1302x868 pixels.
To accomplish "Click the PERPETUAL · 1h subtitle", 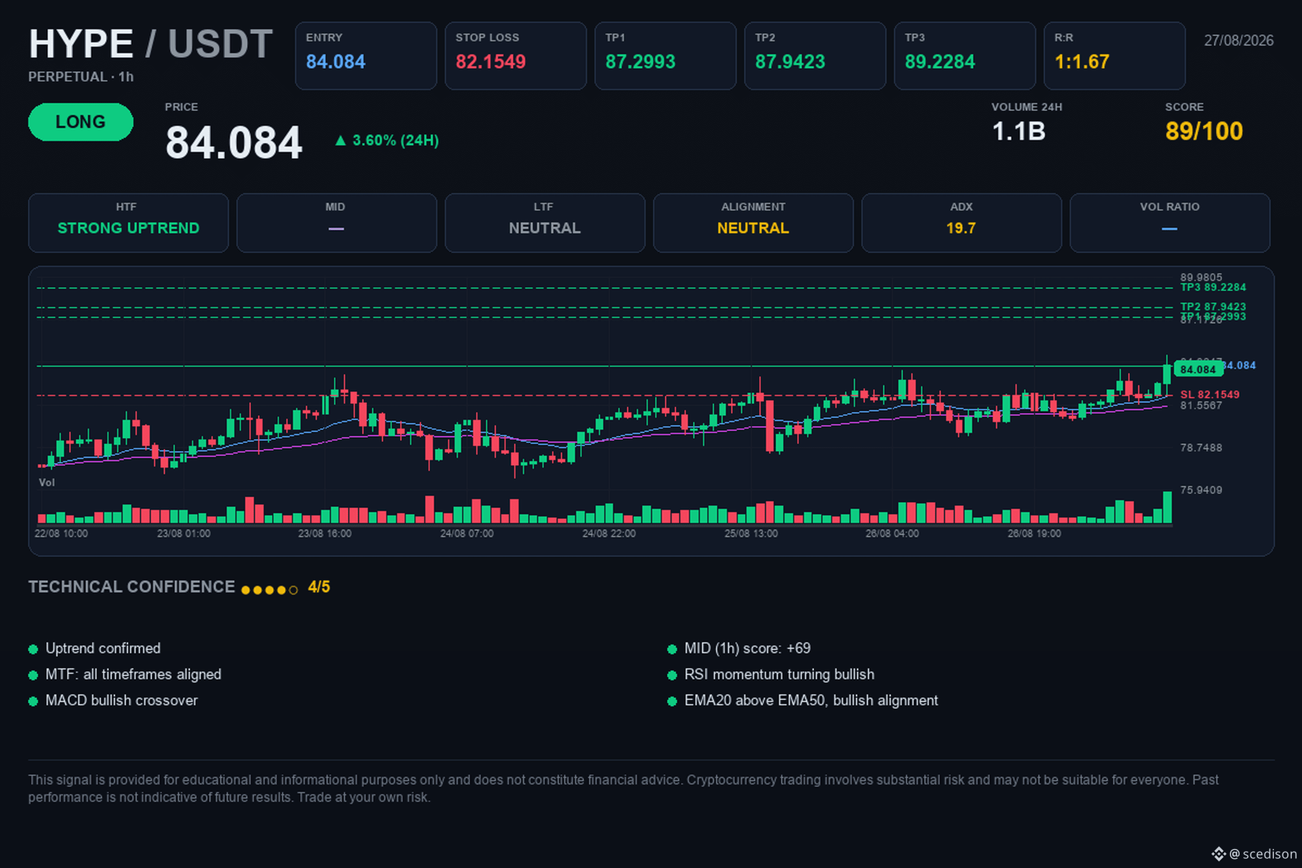I will [81, 77].
